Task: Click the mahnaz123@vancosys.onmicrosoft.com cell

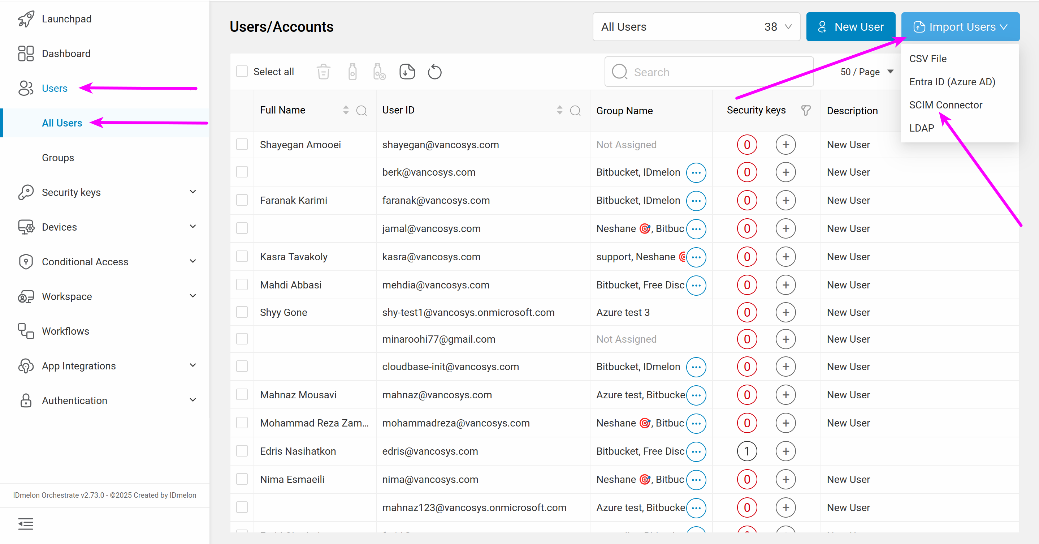Action: [x=474, y=508]
